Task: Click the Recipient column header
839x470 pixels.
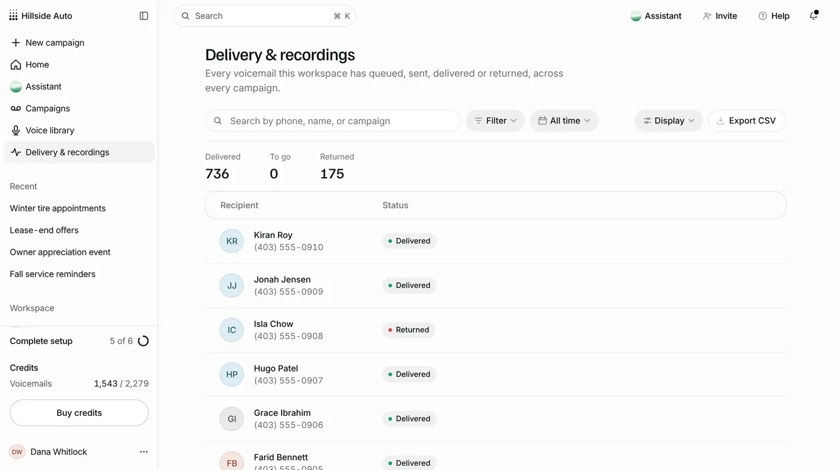Action: point(240,205)
